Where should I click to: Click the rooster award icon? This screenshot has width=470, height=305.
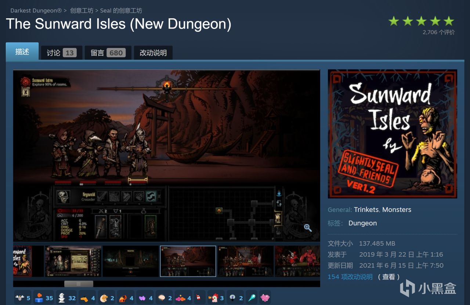213,298
